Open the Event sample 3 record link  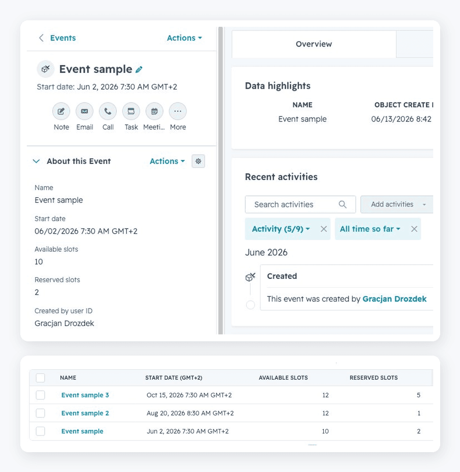pos(85,395)
